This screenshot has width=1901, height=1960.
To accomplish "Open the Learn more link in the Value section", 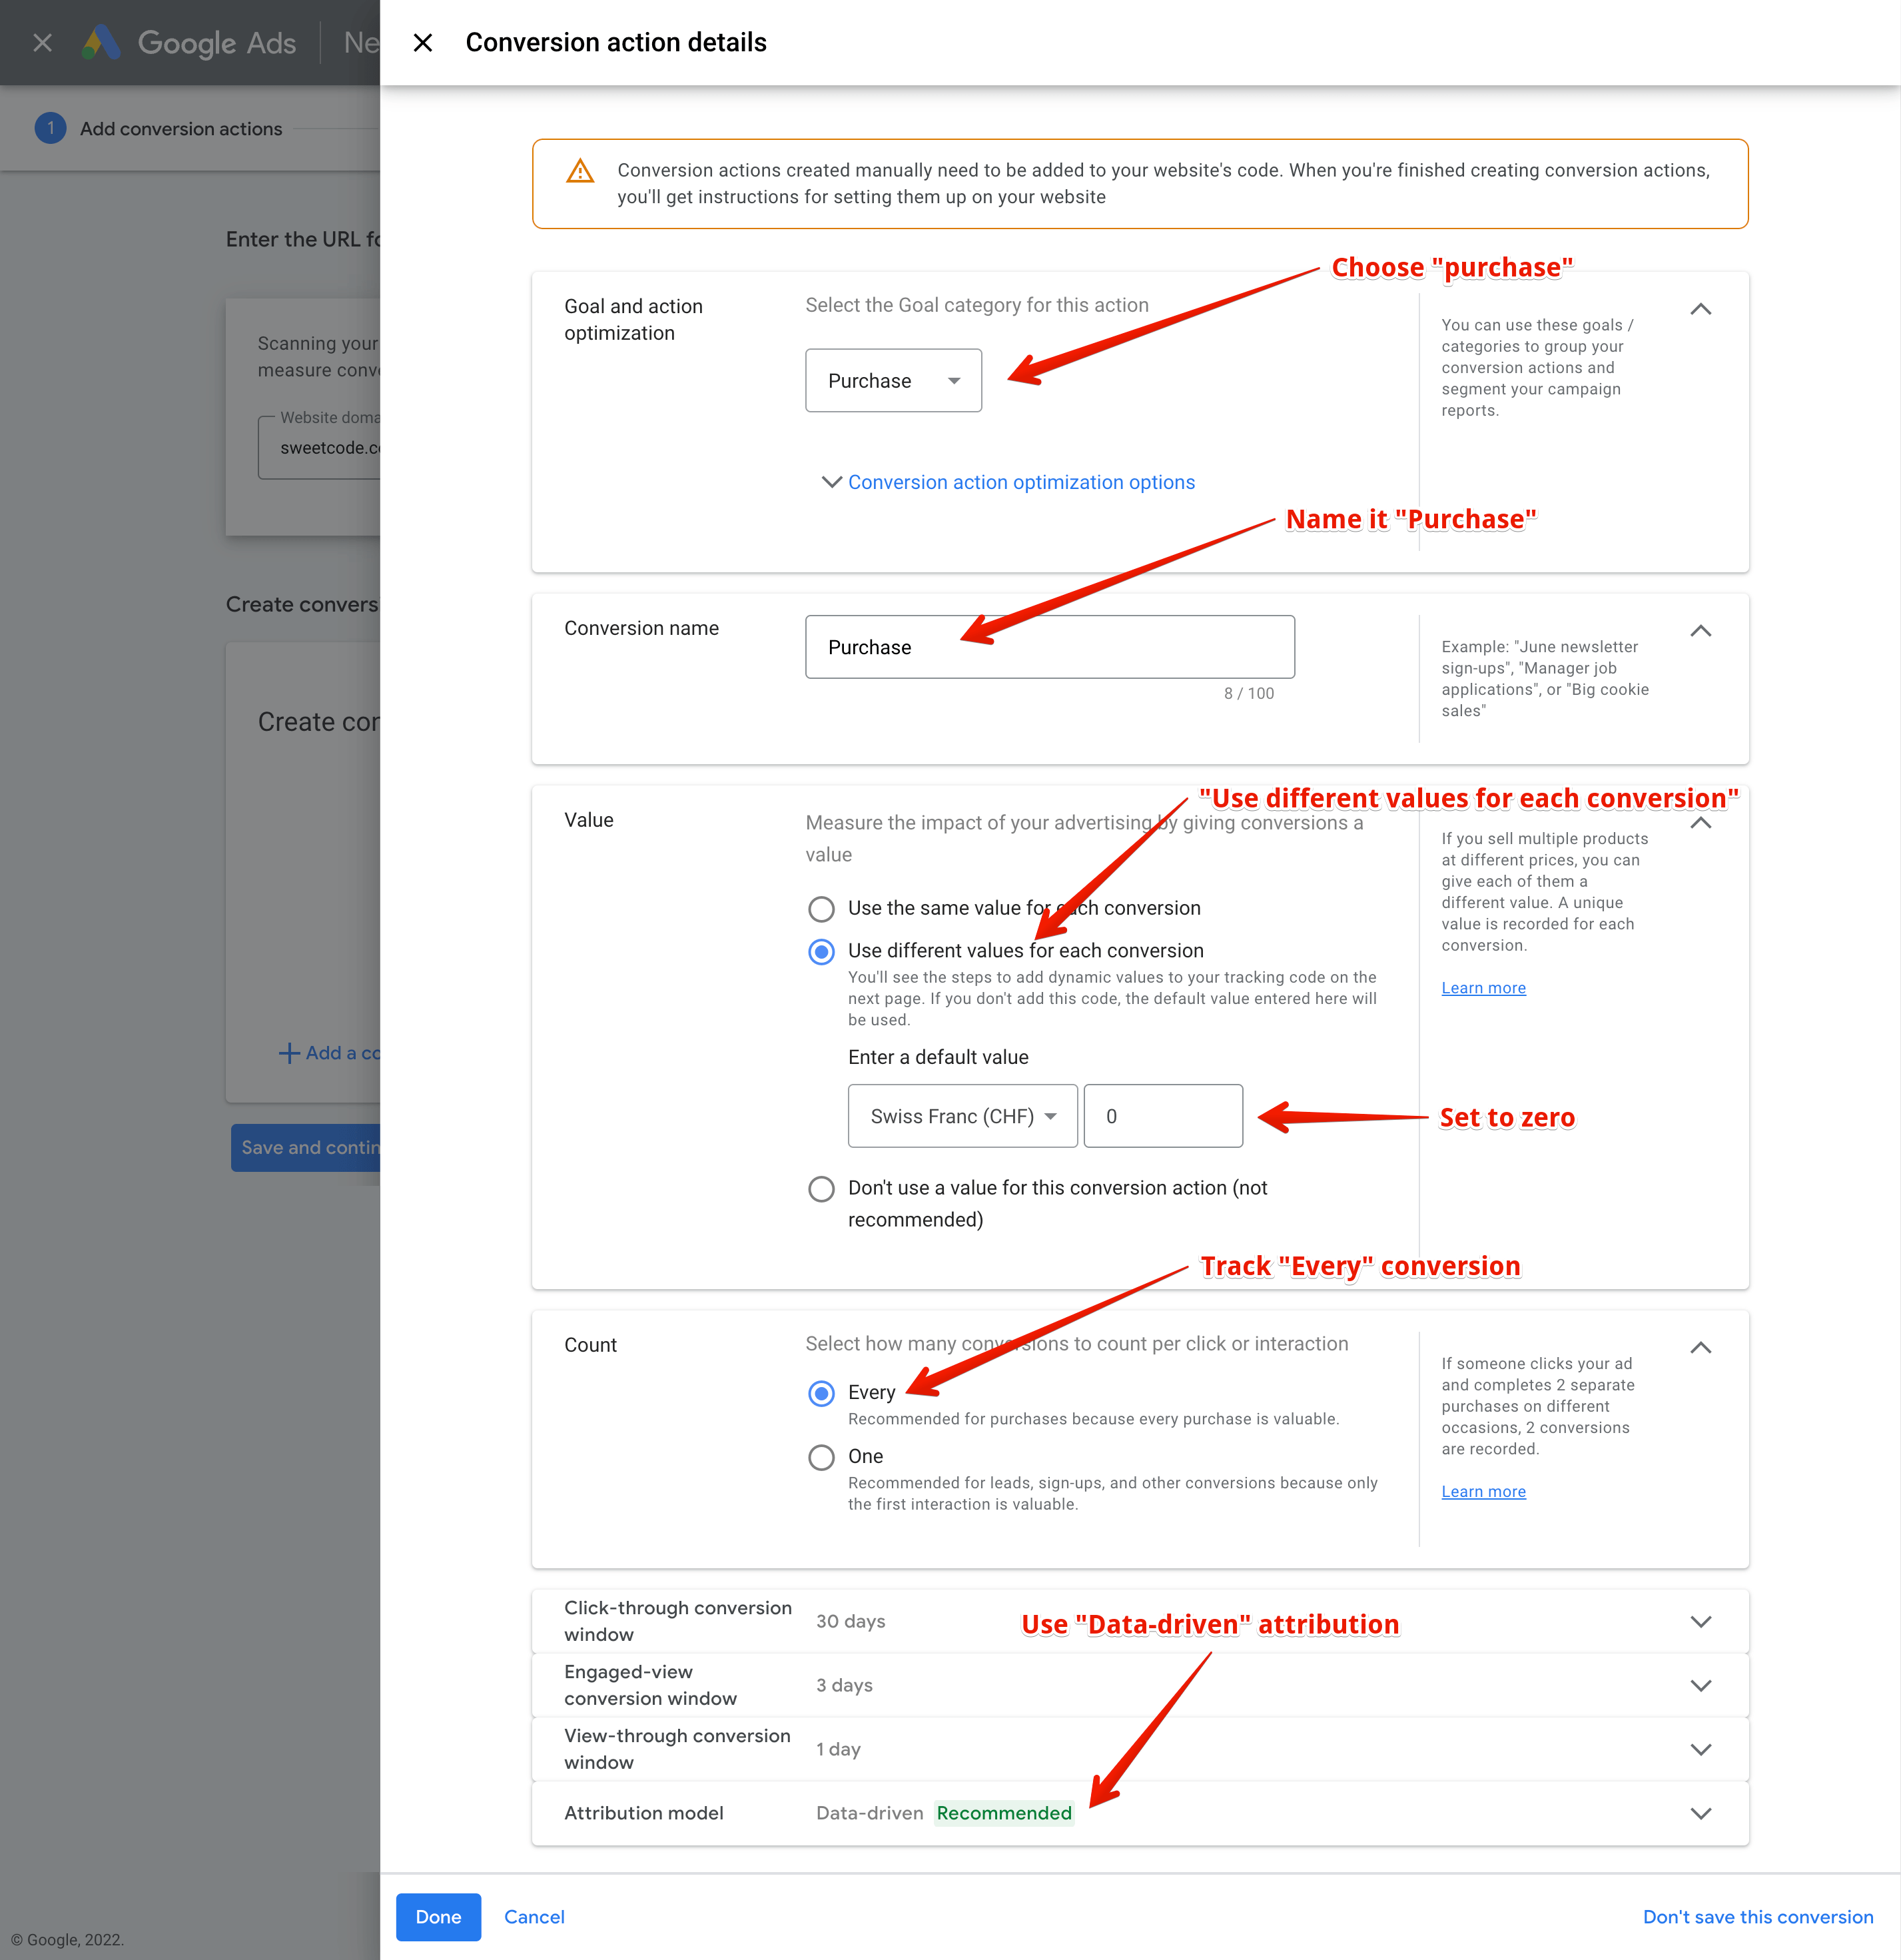I will (x=1483, y=987).
